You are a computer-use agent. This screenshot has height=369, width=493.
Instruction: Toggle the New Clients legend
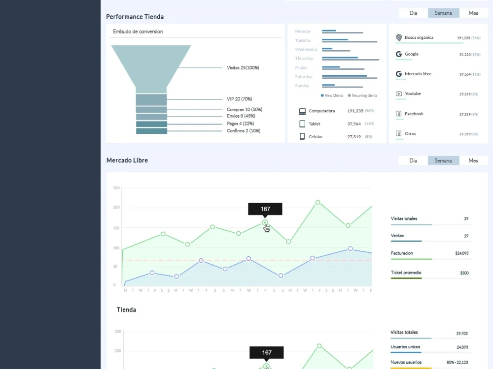click(x=330, y=95)
